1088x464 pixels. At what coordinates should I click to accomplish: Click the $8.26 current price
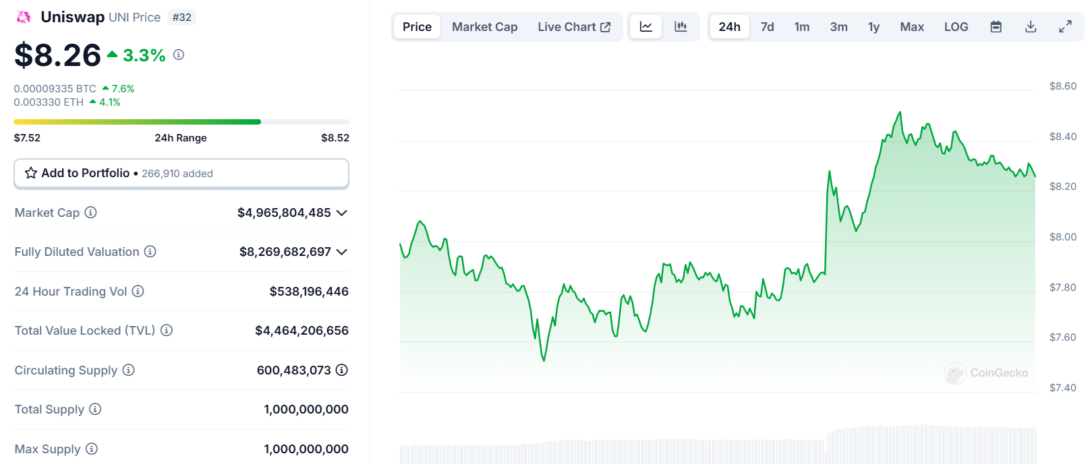click(58, 55)
